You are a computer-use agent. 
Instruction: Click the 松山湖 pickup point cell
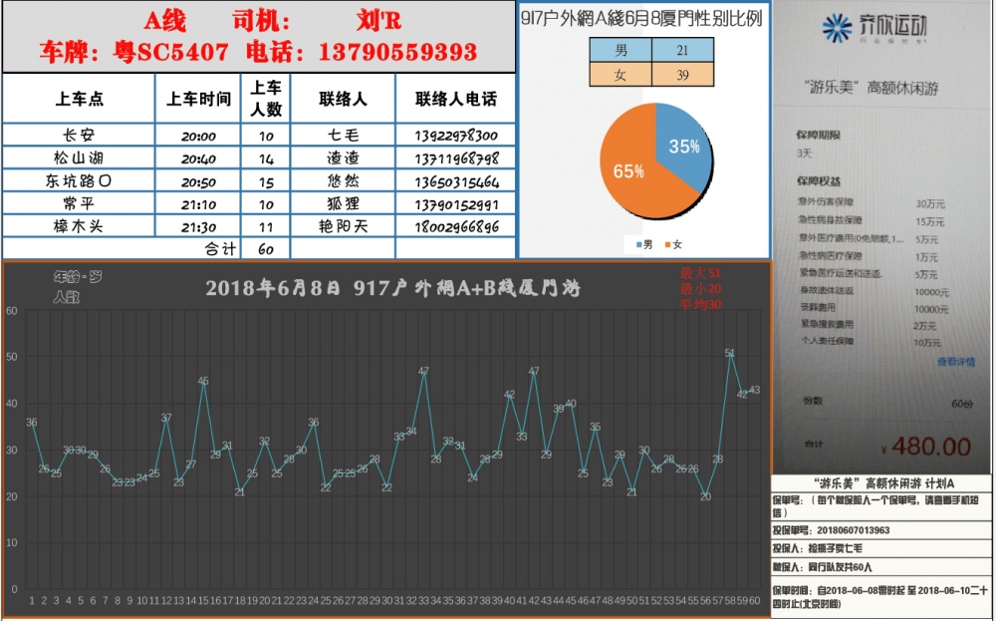coord(78,158)
